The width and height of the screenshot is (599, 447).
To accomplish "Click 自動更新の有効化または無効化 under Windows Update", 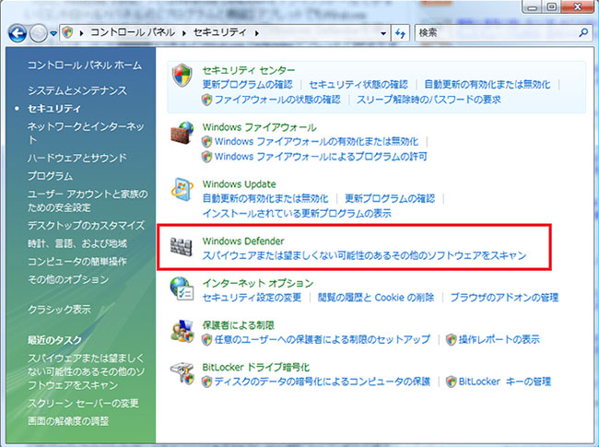I will pos(265,198).
